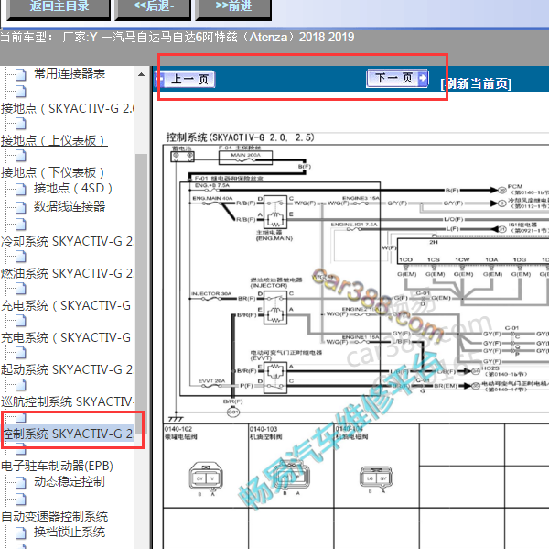Click page icon above 自动变速器控制系统
The height and width of the screenshot is (549, 549).
coord(21,500)
